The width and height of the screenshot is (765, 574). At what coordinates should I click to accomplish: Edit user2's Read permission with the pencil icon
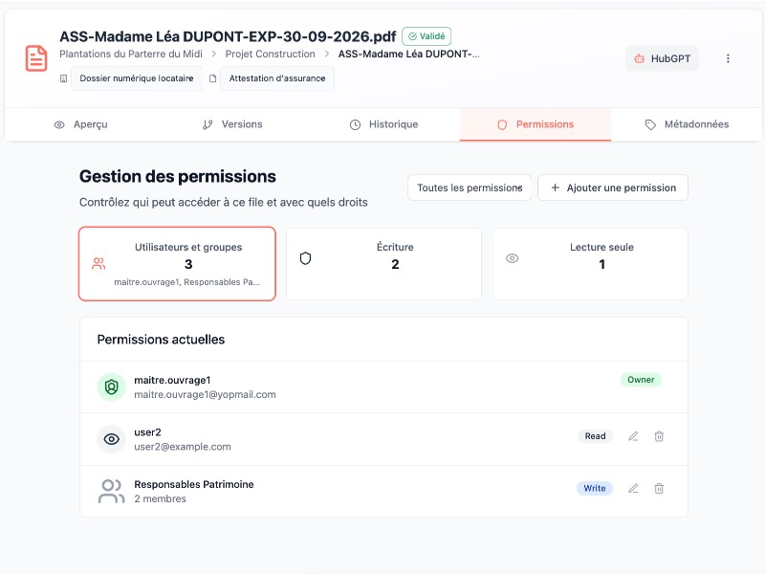coord(633,436)
